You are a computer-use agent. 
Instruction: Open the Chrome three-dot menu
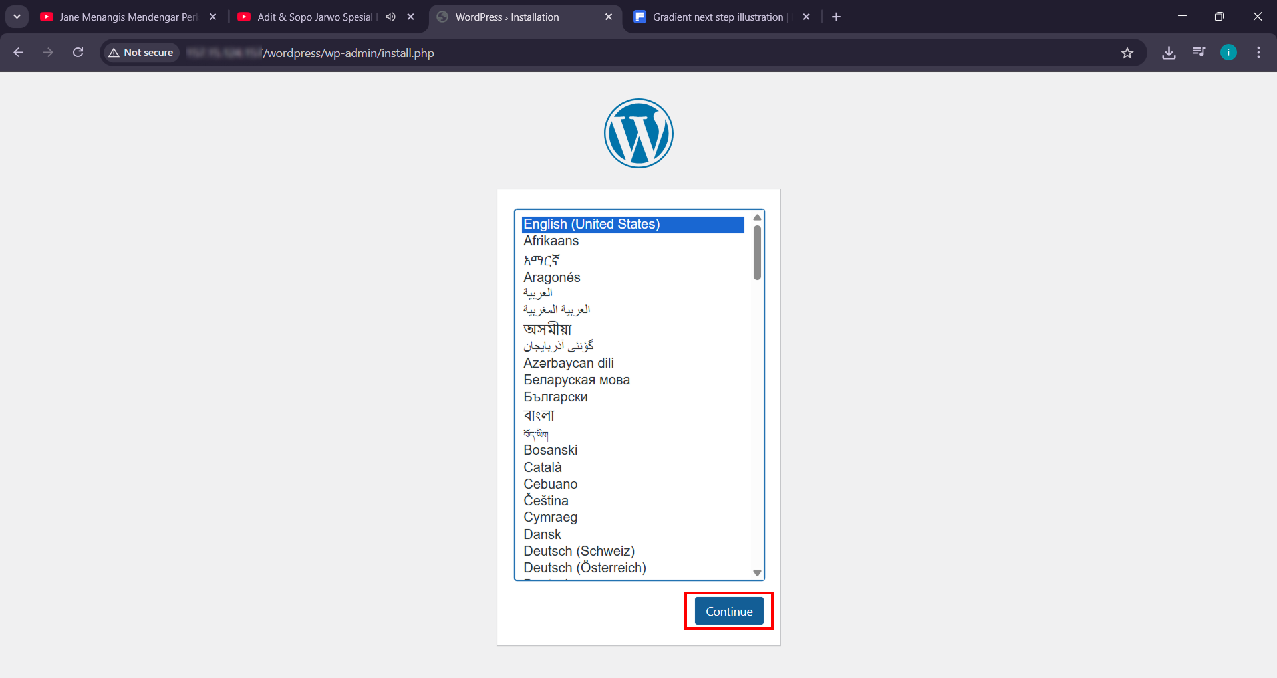tap(1258, 53)
